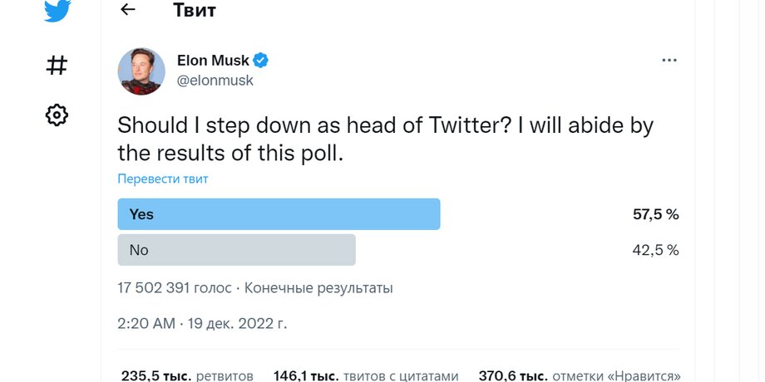Viewport: 765px width, 382px height.
Task: Click "Перевести твит" to translate the tweet
Action: tap(162, 179)
